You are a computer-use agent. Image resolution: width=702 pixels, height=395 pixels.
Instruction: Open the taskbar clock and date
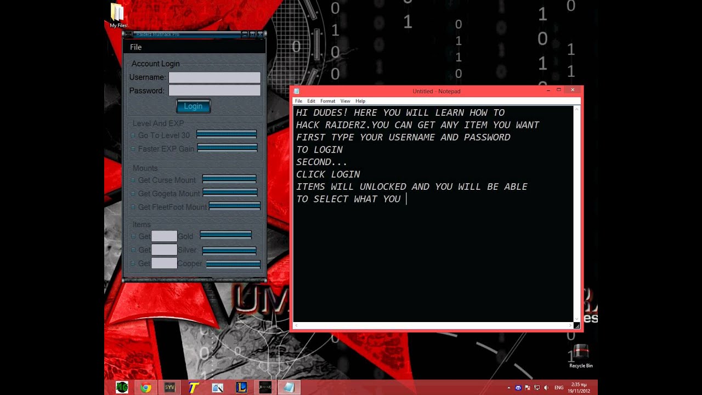(x=579, y=387)
